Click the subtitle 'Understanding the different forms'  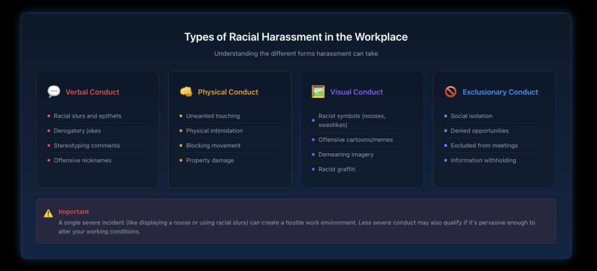point(296,54)
